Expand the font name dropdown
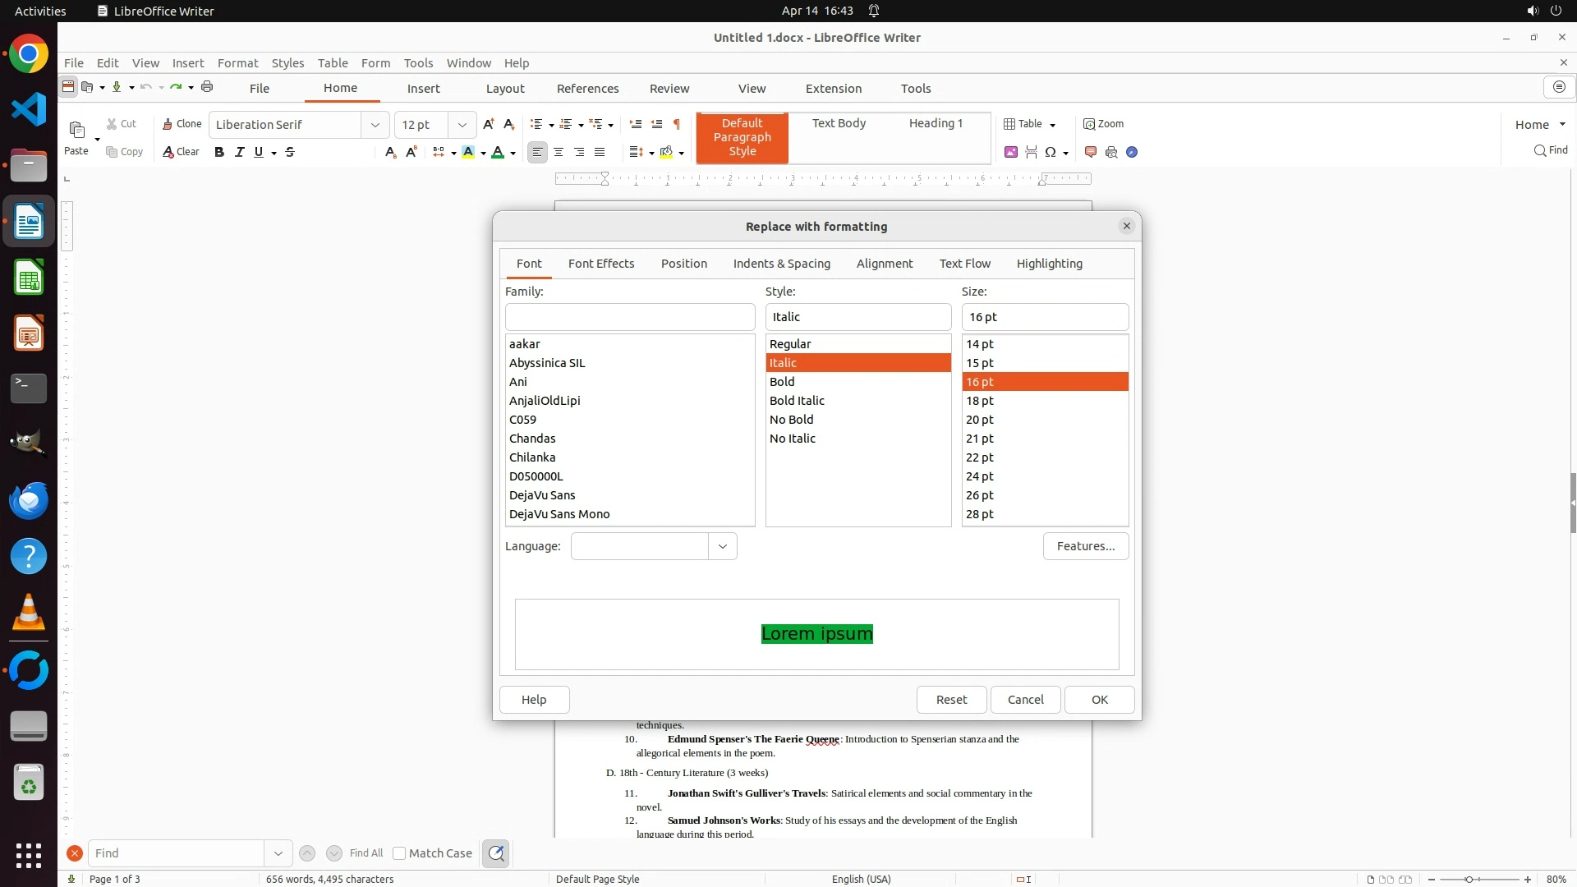This screenshot has height=887, width=1577. [375, 125]
